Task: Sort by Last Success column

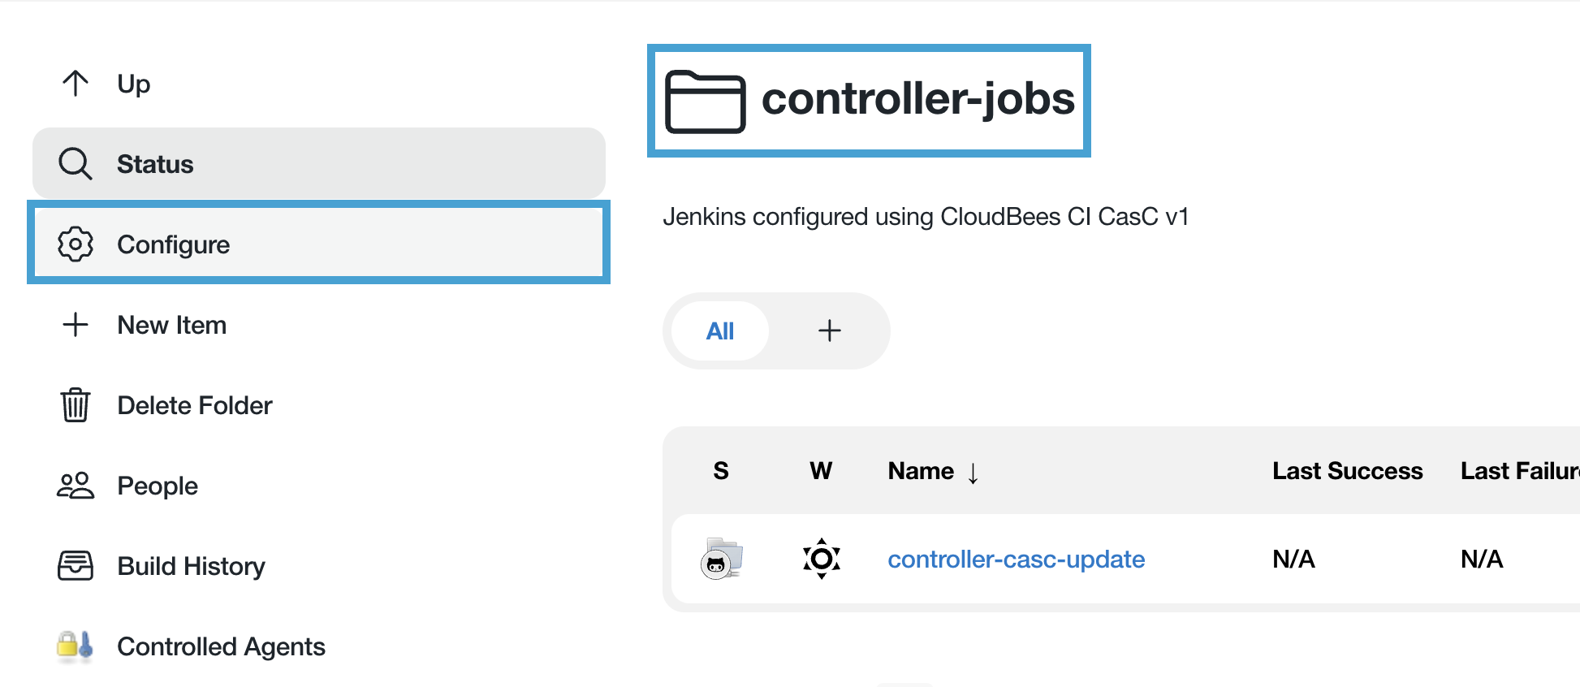Action: pos(1347,470)
